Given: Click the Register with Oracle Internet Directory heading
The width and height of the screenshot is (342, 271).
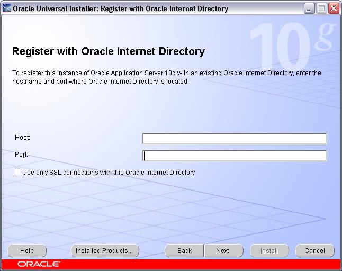Looking at the screenshot, I should [108, 52].
